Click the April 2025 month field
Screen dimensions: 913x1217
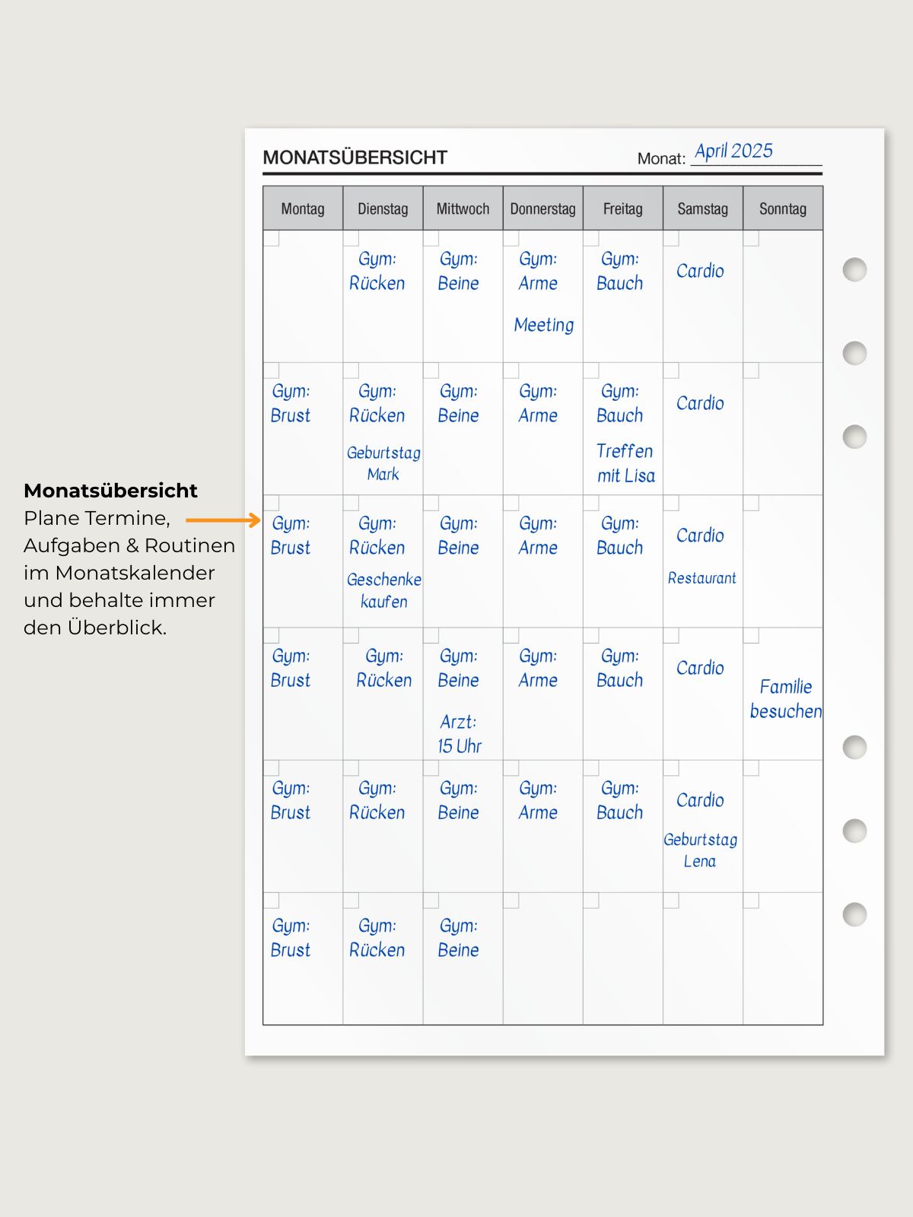coord(733,151)
